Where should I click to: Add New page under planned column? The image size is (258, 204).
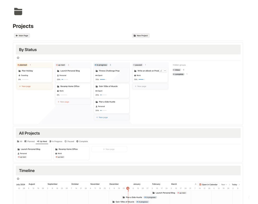34,86
